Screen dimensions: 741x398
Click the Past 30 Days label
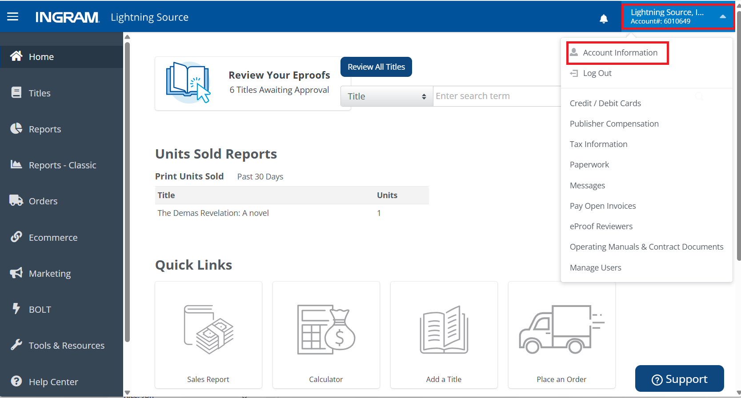(260, 176)
